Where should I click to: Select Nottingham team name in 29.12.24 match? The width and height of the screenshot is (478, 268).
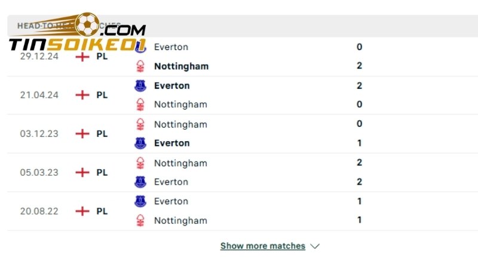[x=181, y=66]
